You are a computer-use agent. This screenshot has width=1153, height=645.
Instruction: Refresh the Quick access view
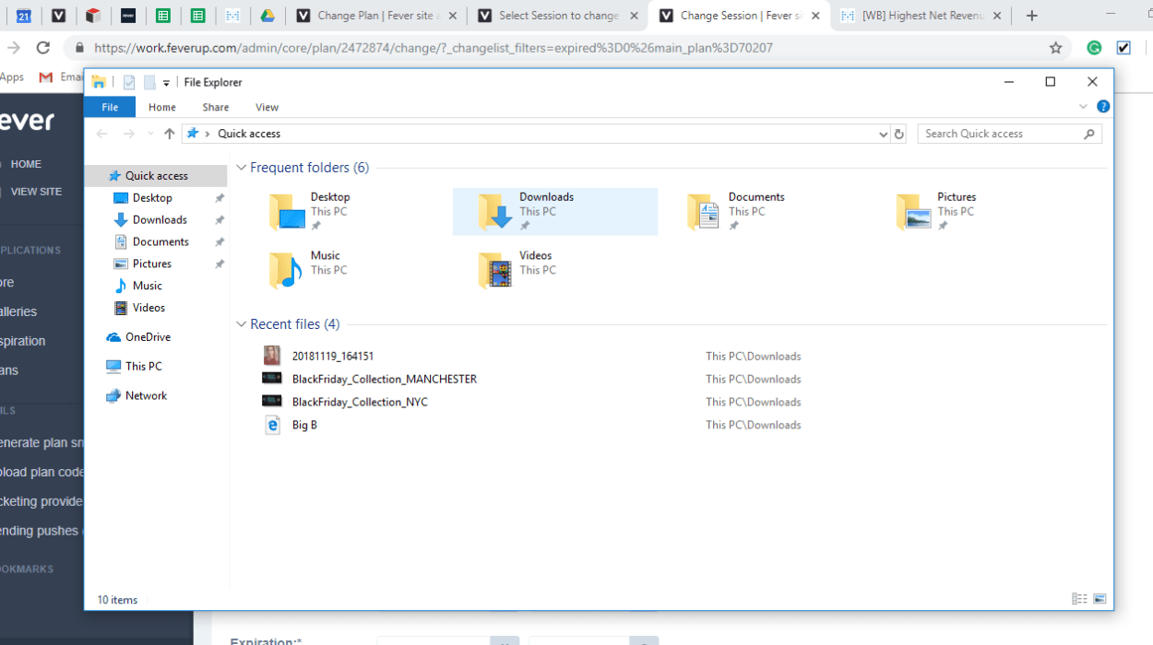pyautogui.click(x=899, y=134)
